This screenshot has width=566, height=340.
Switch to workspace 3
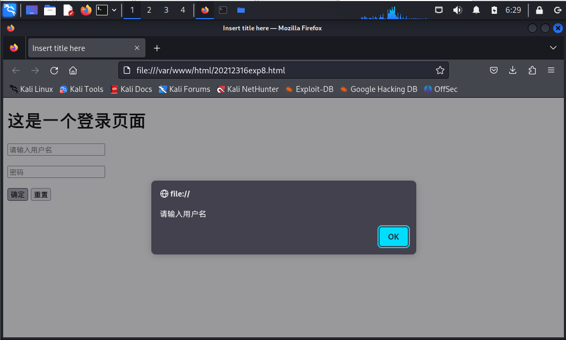click(x=166, y=10)
